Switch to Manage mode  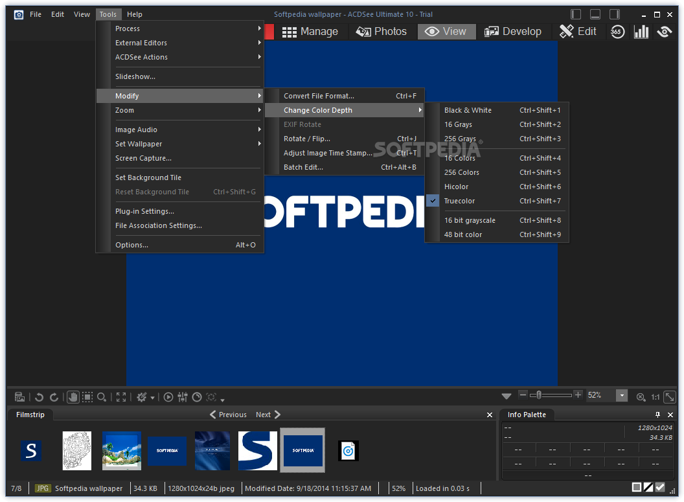pyautogui.click(x=310, y=31)
